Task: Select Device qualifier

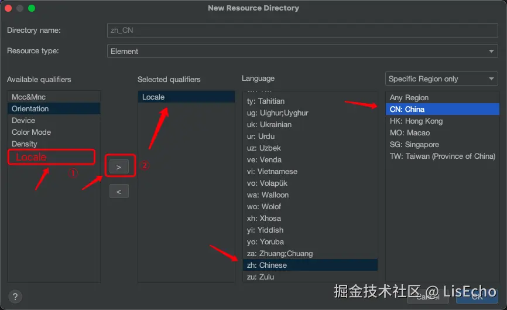Action: pyautogui.click(x=54, y=120)
